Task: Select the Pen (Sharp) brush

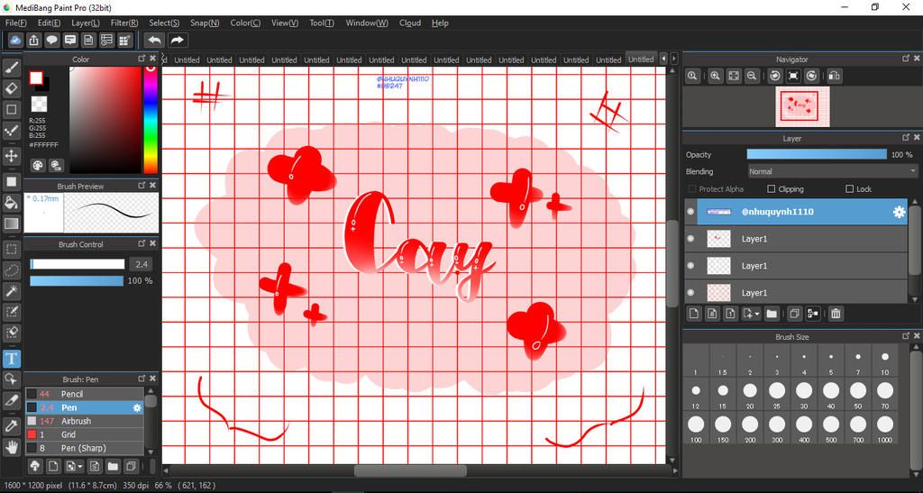Action: click(84, 448)
